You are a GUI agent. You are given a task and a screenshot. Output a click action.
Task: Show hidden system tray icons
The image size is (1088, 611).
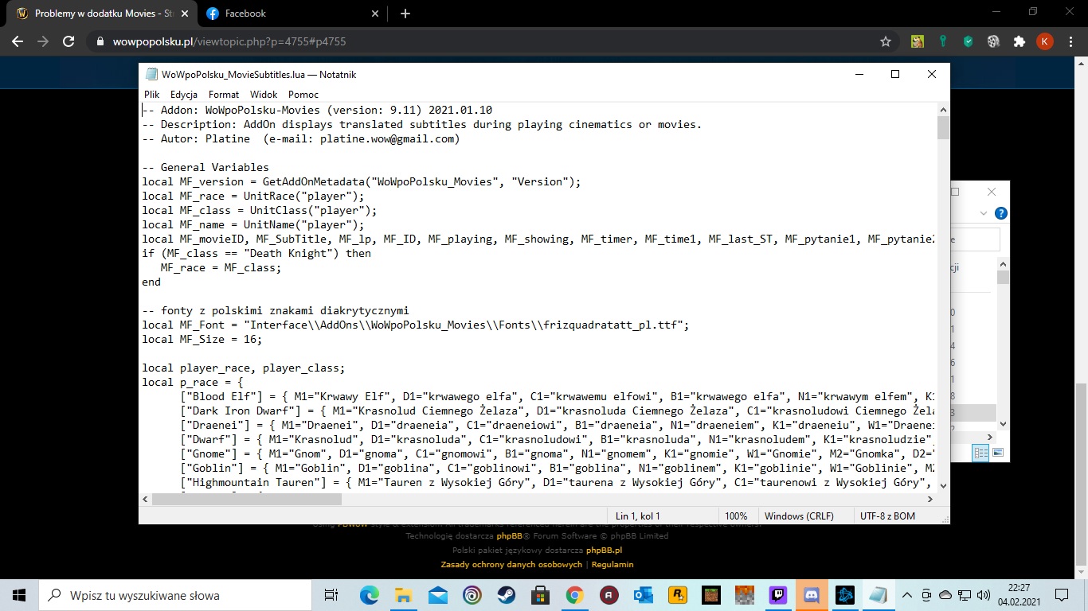(x=906, y=595)
